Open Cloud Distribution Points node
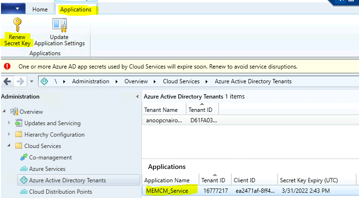The height and width of the screenshot is (198, 359). pyautogui.click(x=60, y=192)
